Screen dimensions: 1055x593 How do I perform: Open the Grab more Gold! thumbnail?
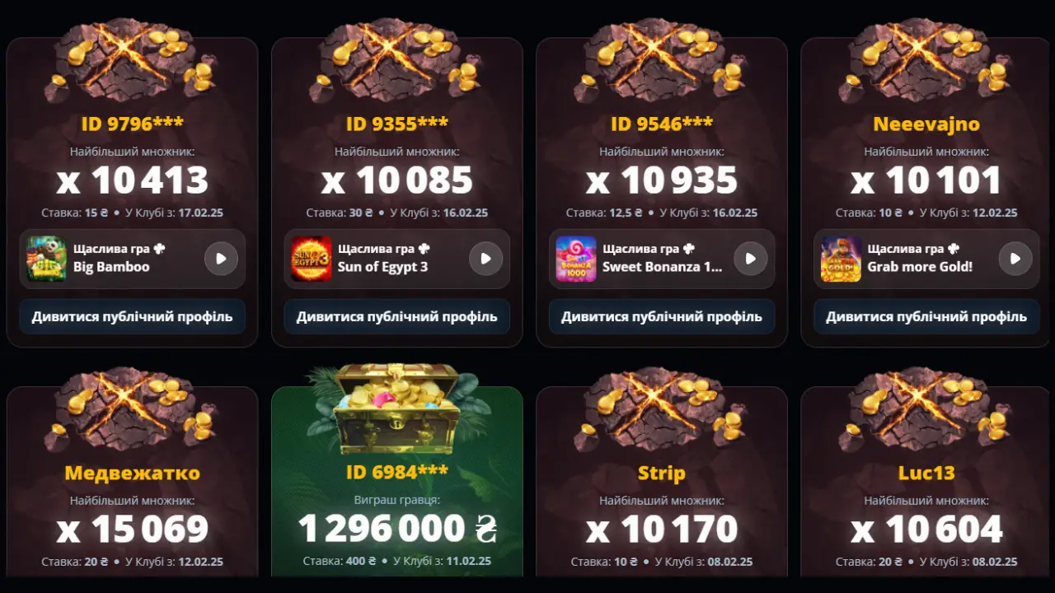[841, 259]
